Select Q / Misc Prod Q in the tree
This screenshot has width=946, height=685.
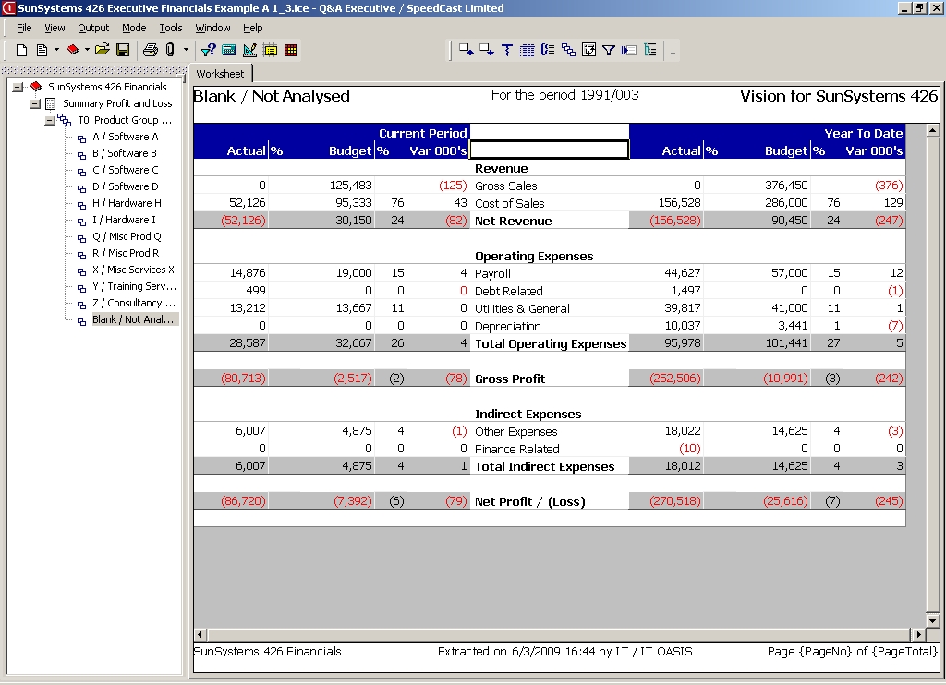point(127,236)
